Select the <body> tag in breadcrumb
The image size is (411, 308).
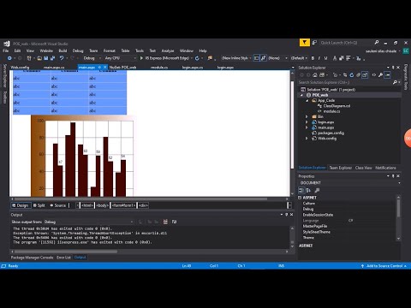tap(102, 205)
